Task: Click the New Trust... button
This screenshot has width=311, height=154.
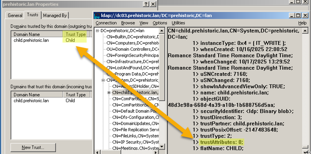Action: point(33,148)
